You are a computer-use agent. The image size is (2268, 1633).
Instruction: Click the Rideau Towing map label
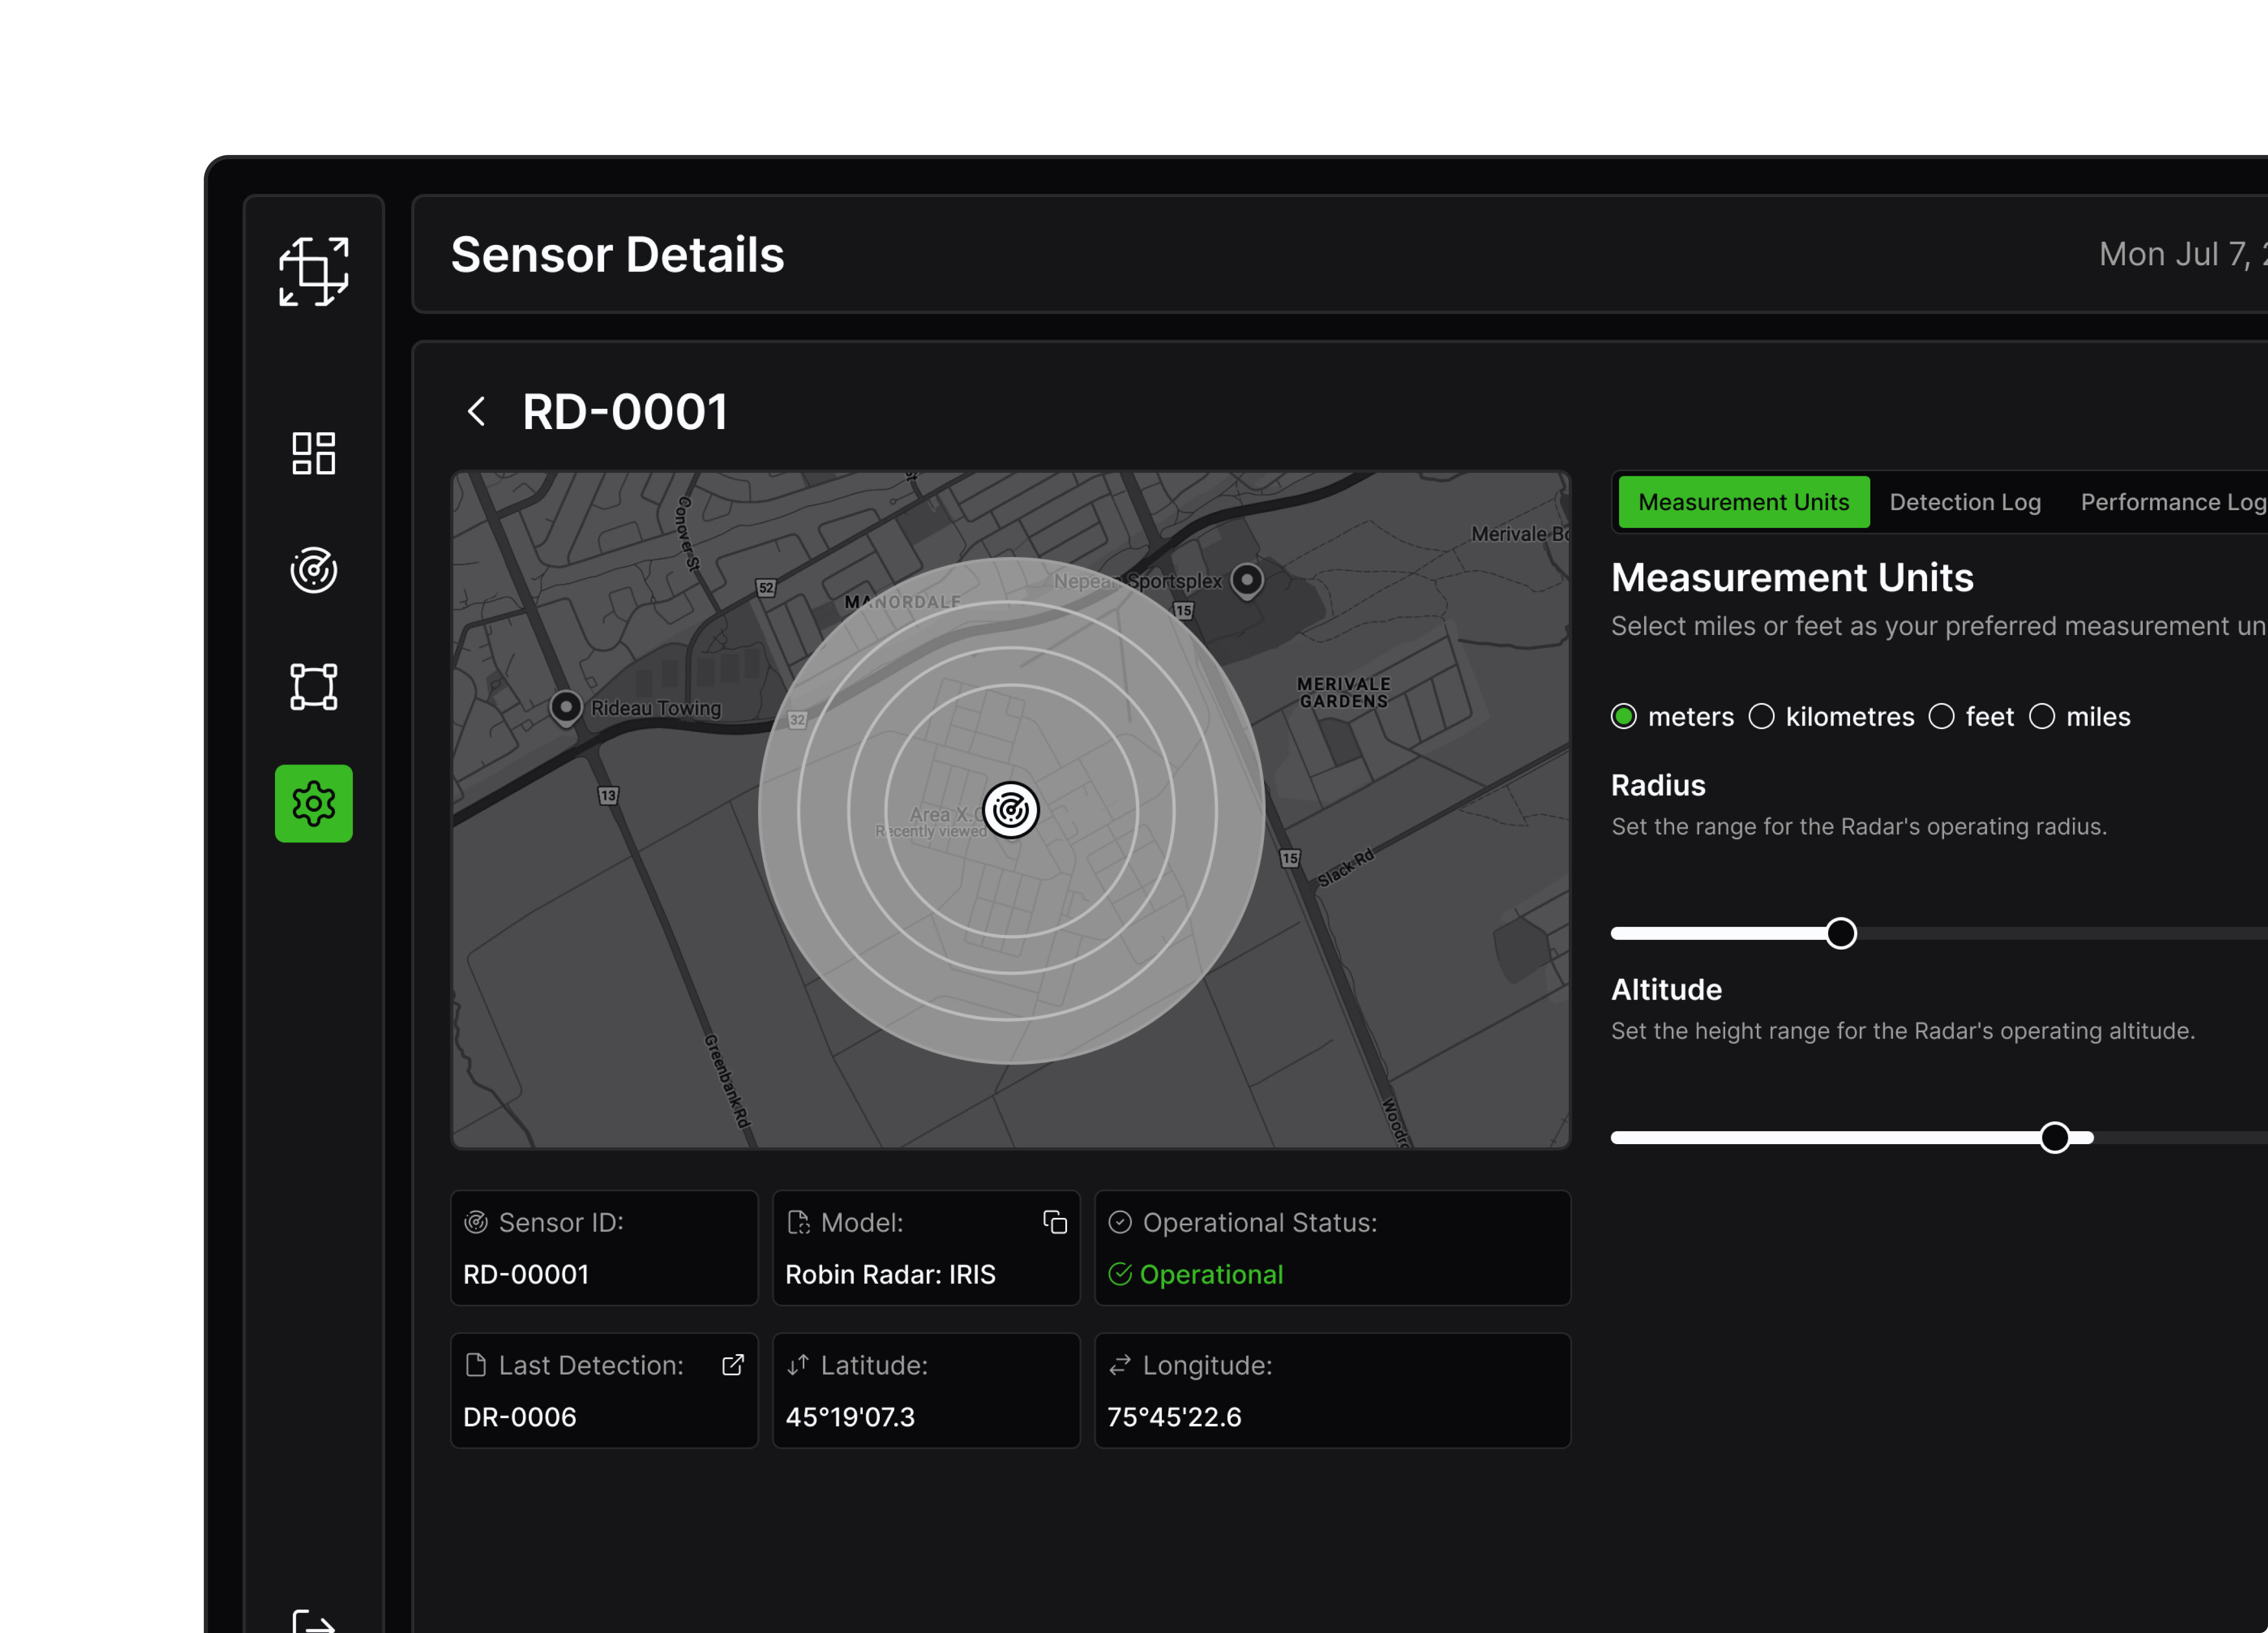click(656, 708)
